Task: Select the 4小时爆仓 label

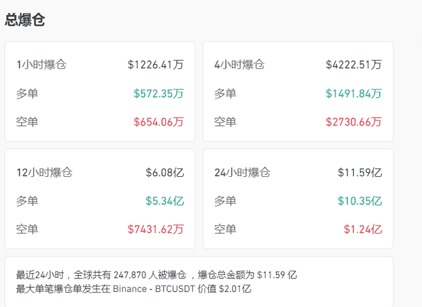Action: tap(240, 64)
